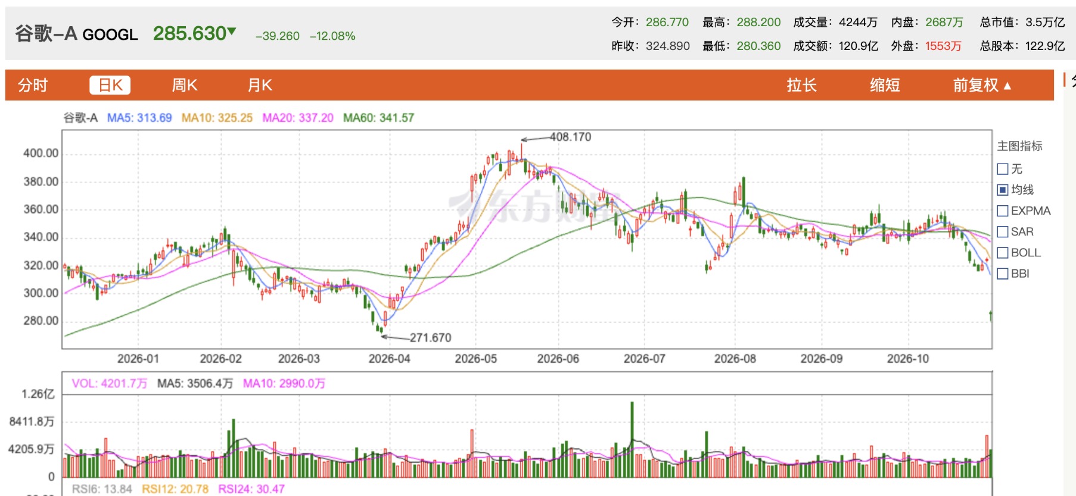Click the 最高 value 288.200

[758, 23]
